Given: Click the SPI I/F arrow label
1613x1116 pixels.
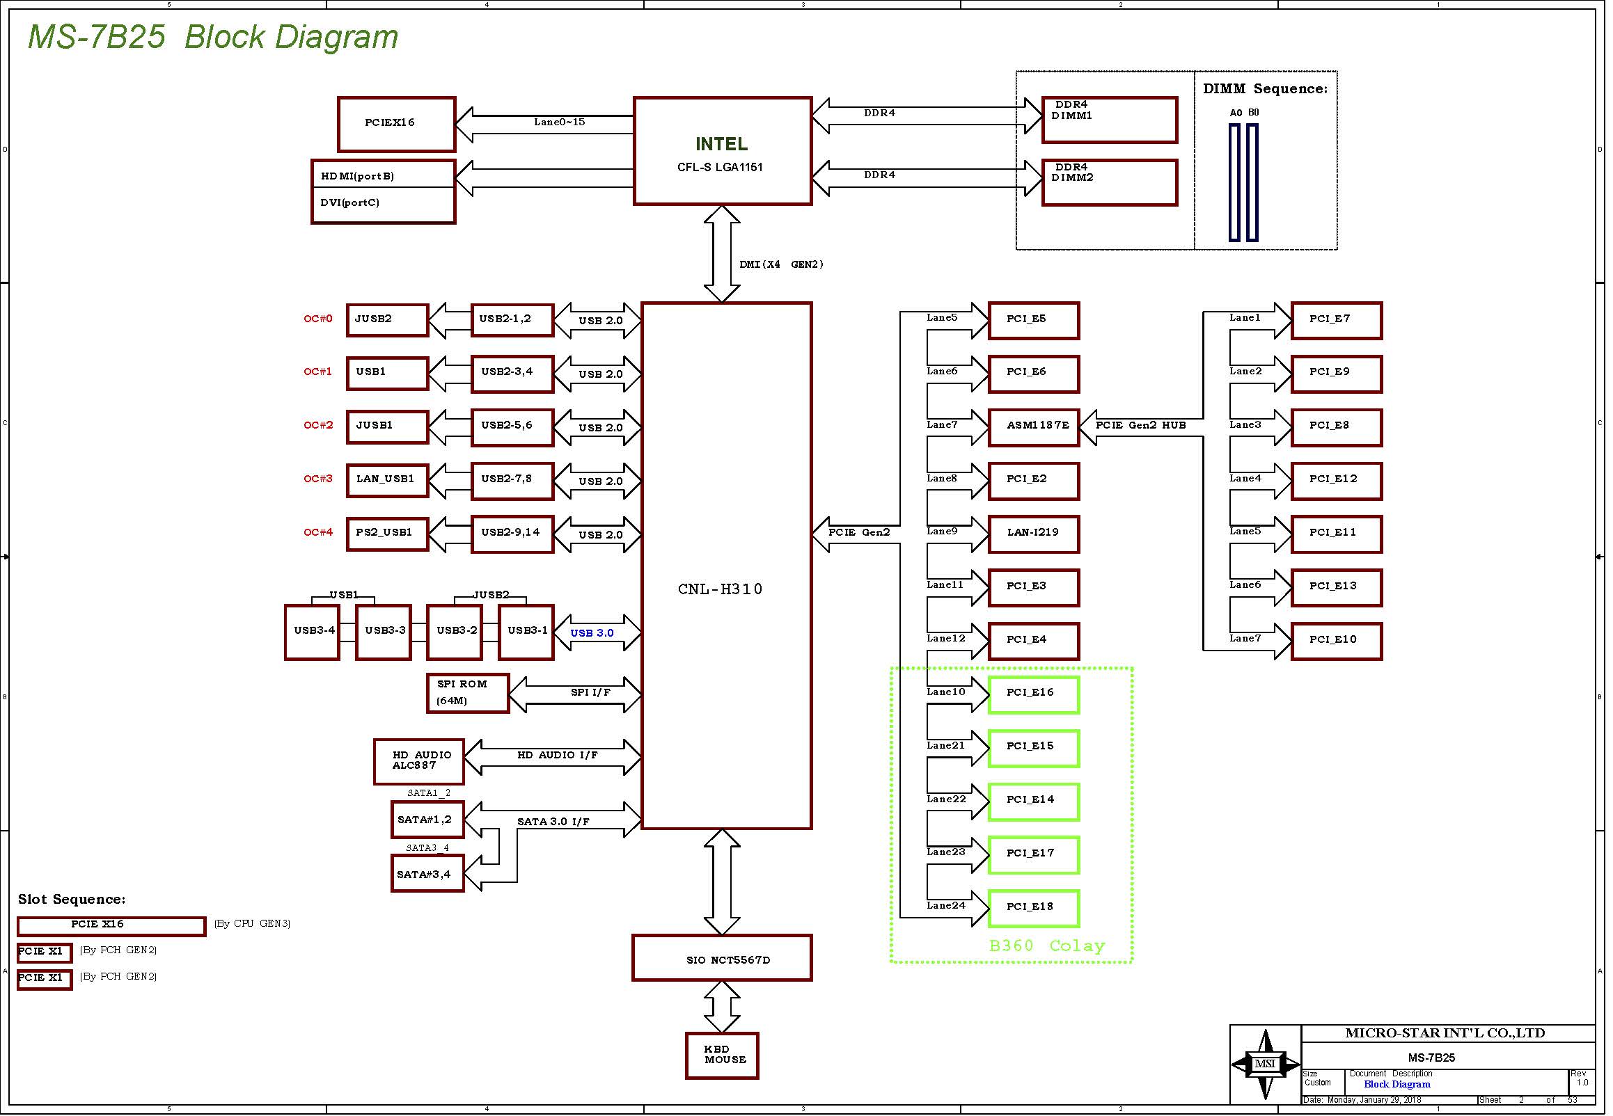Looking at the screenshot, I should pyautogui.click(x=590, y=692).
